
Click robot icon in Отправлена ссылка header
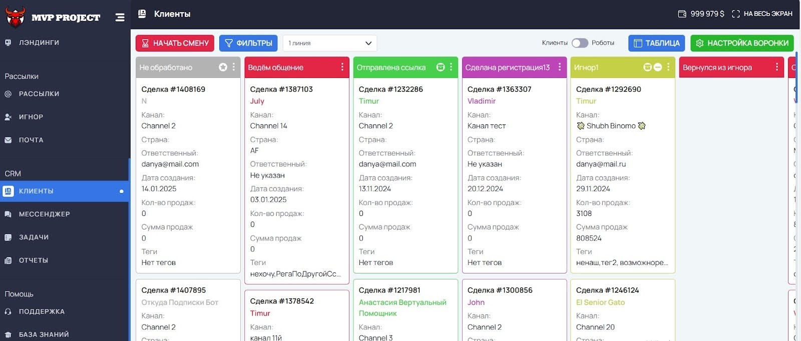[441, 67]
